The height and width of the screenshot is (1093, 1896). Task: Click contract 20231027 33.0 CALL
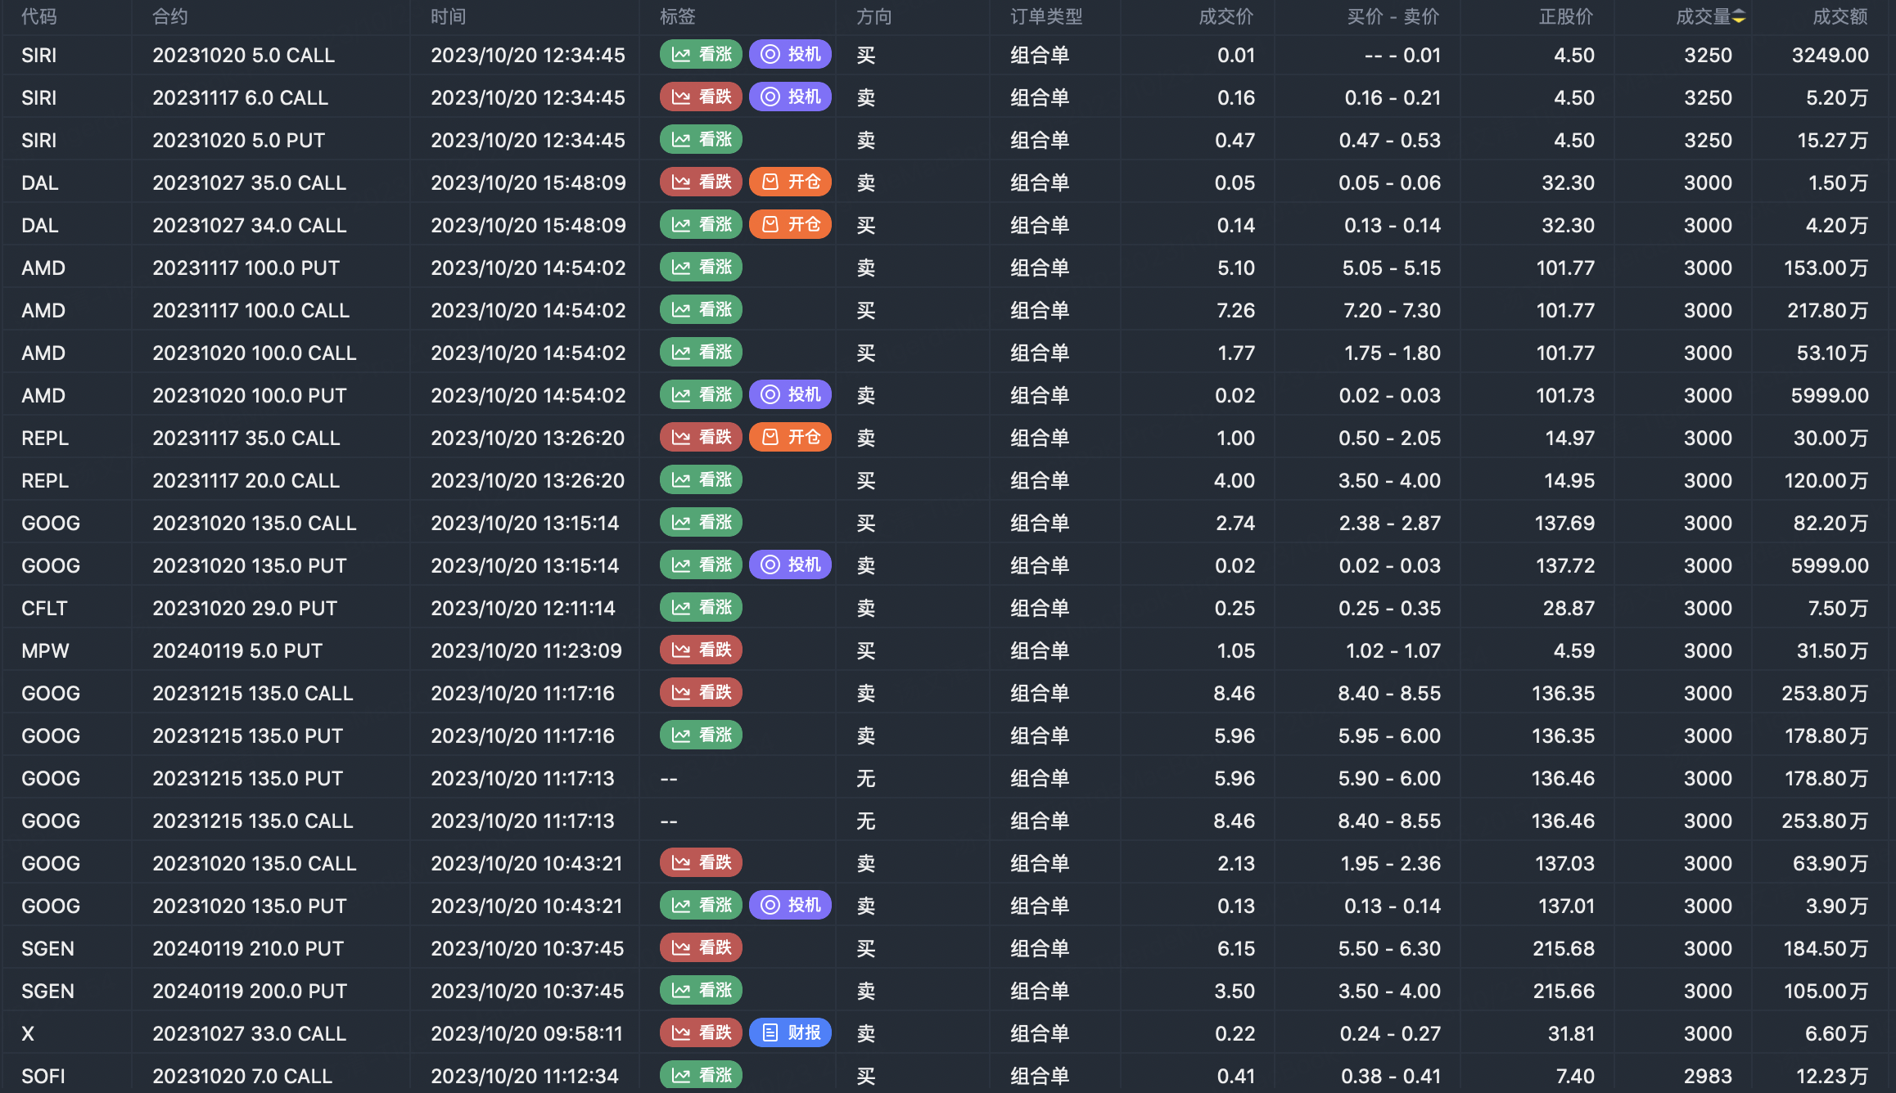[250, 1034]
